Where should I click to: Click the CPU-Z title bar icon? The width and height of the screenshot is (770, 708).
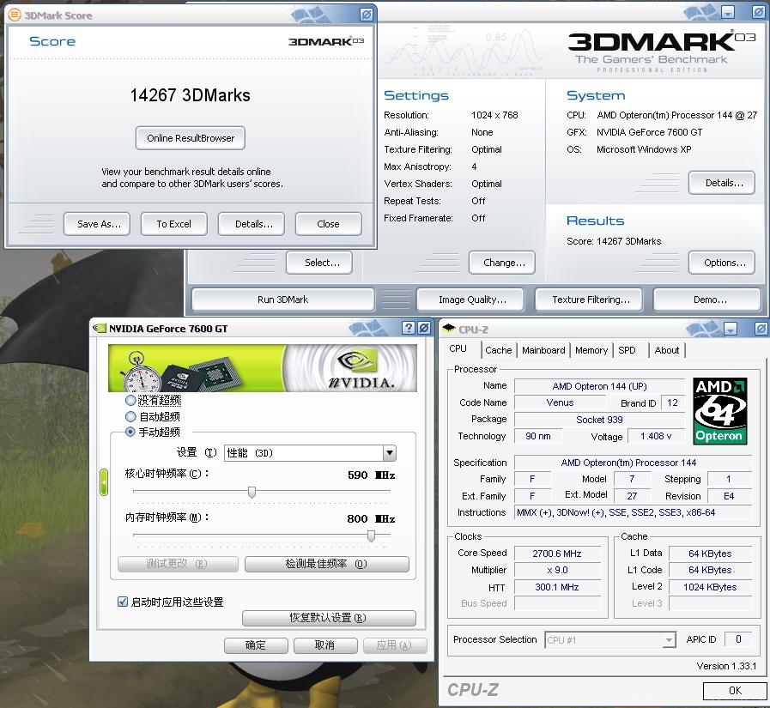pyautogui.click(x=449, y=329)
